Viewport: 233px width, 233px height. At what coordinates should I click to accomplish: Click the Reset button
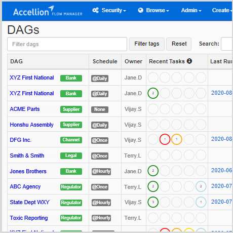point(179,44)
